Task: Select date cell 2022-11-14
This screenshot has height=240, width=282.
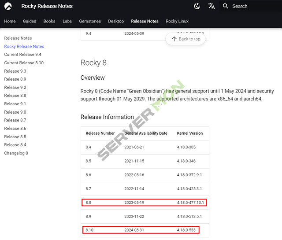Action: [134, 188]
